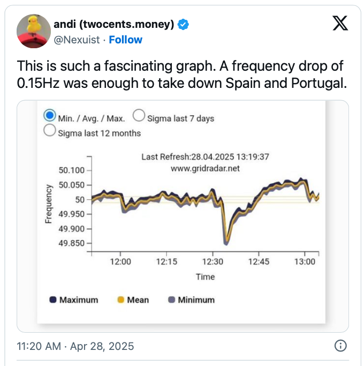Click the tweet text about frequency drop
This screenshot has width=364, height=366.
tap(180, 75)
